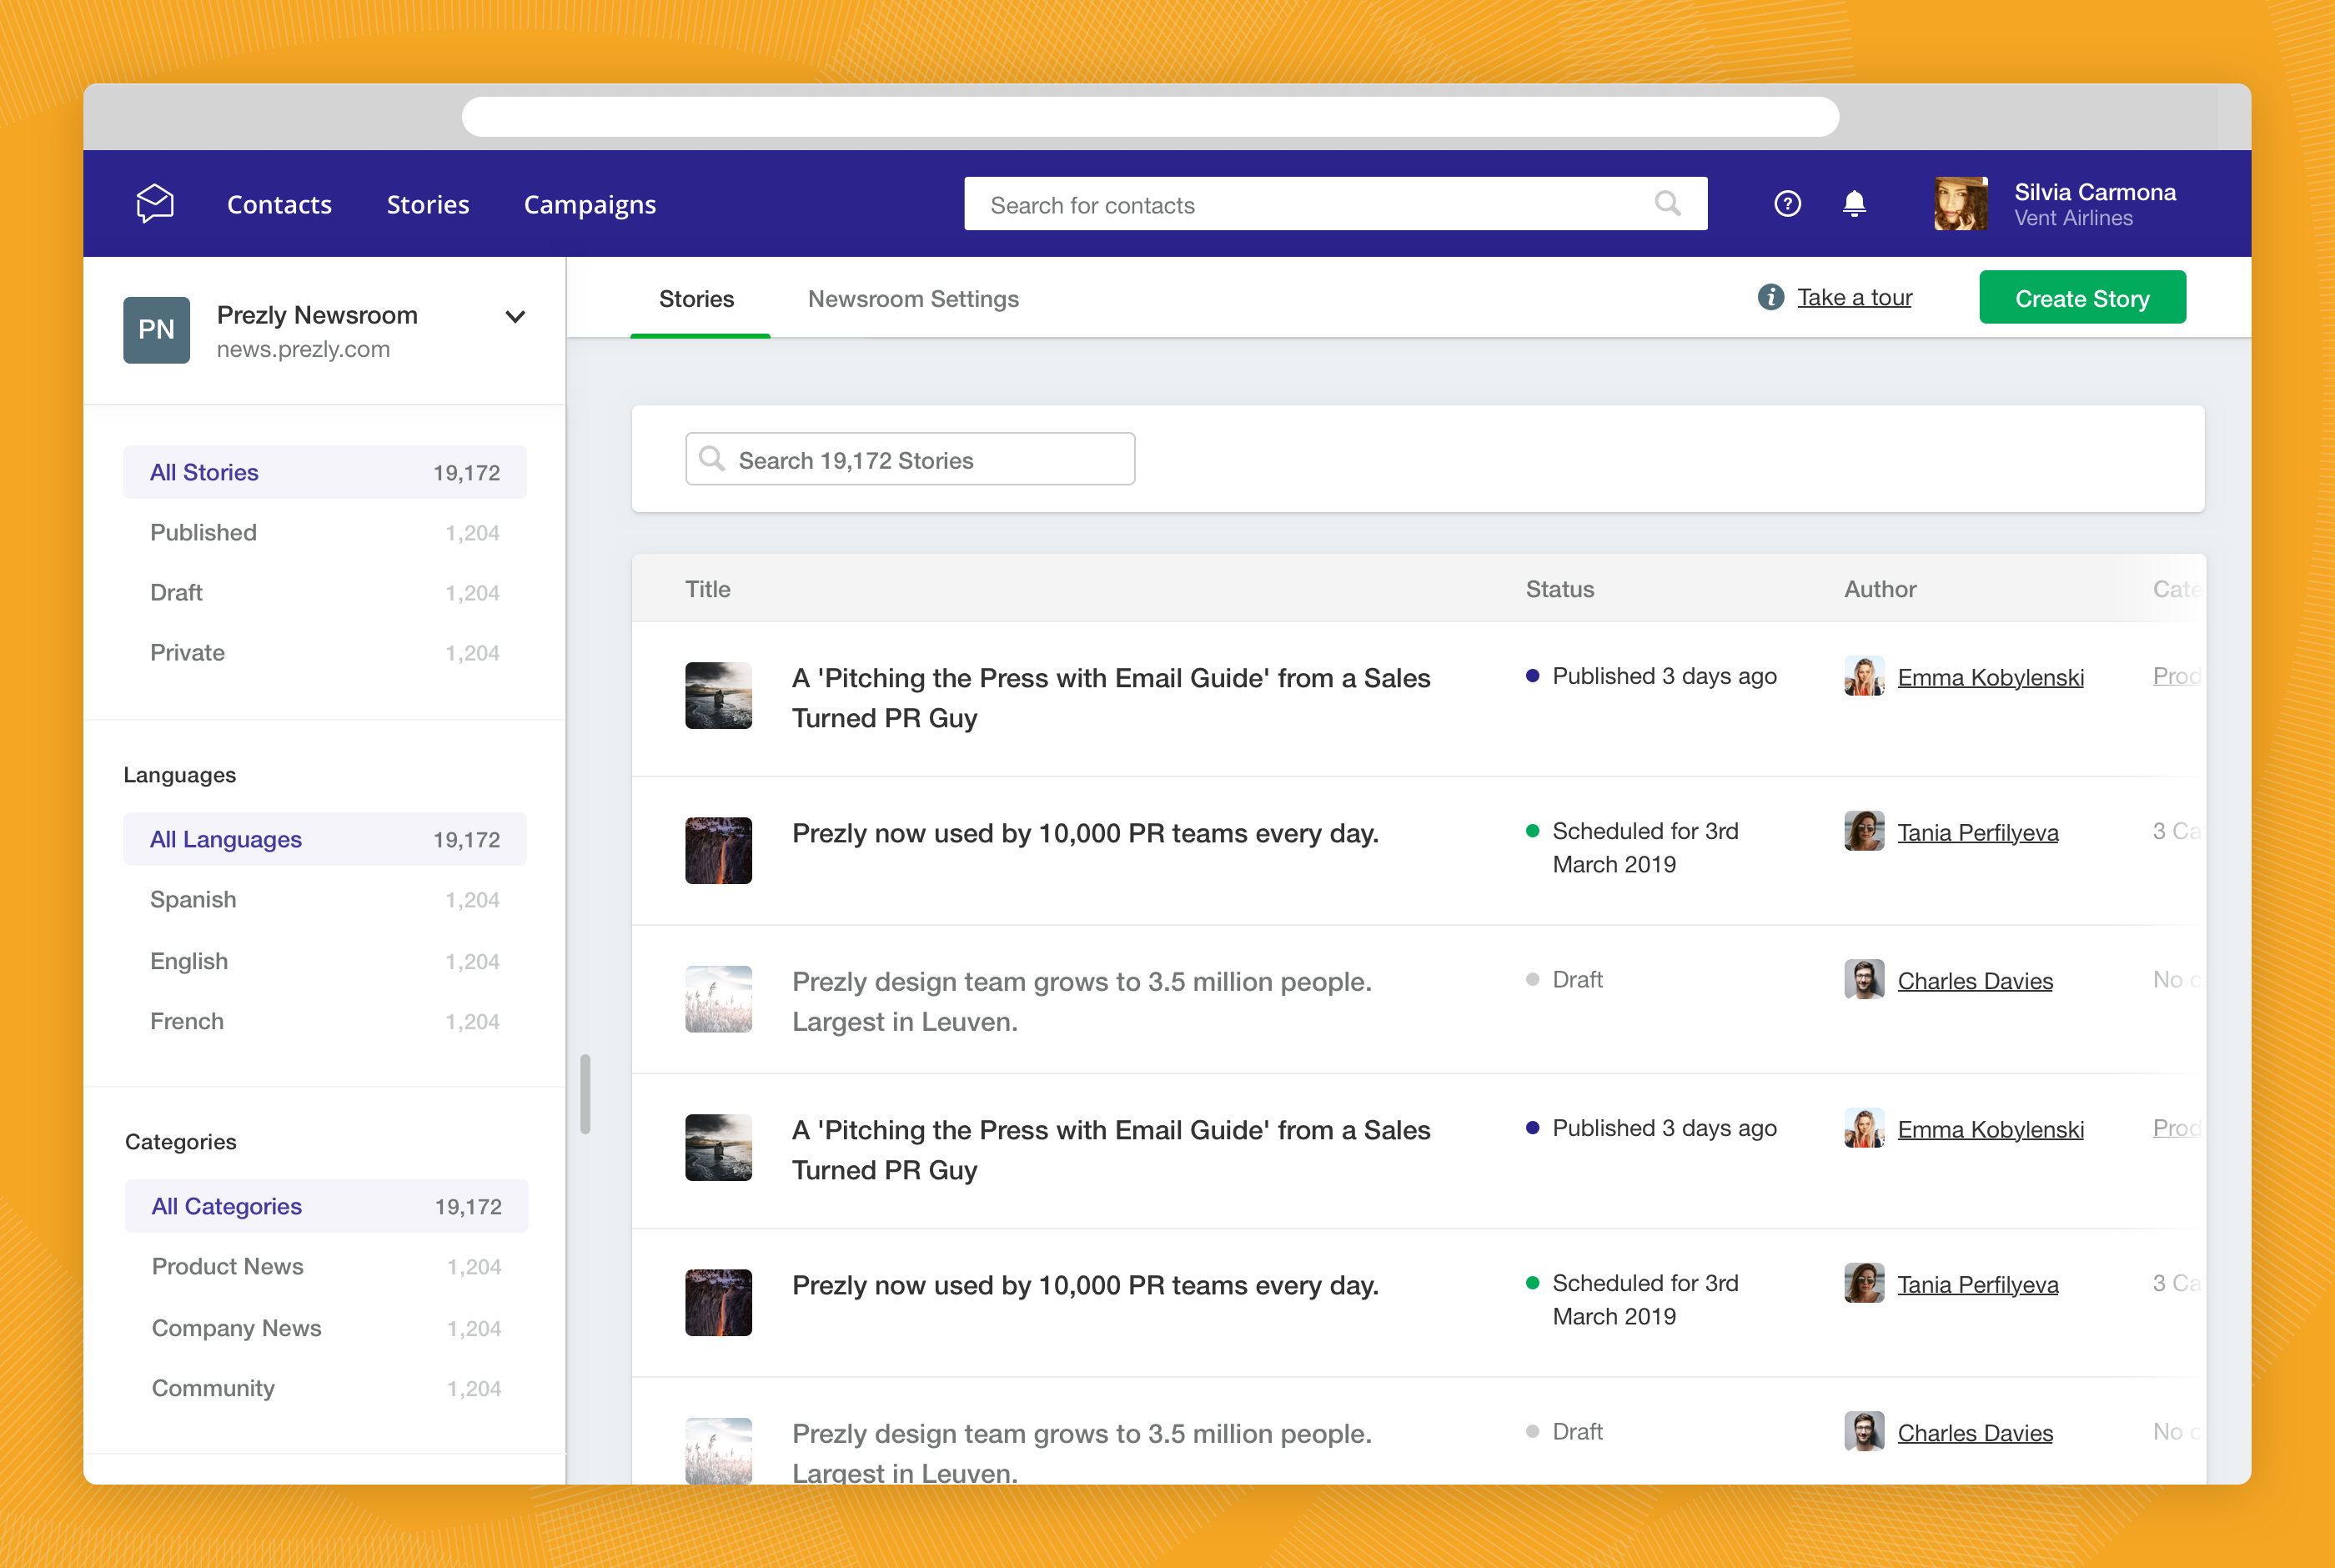This screenshot has width=2335, height=1568.
Task: Open first 'Prezly design team grows' draft title
Action: point(1082,1001)
